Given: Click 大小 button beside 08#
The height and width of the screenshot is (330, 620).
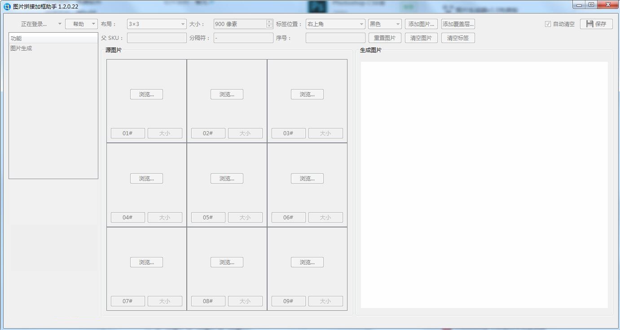Looking at the screenshot, I should (245, 301).
